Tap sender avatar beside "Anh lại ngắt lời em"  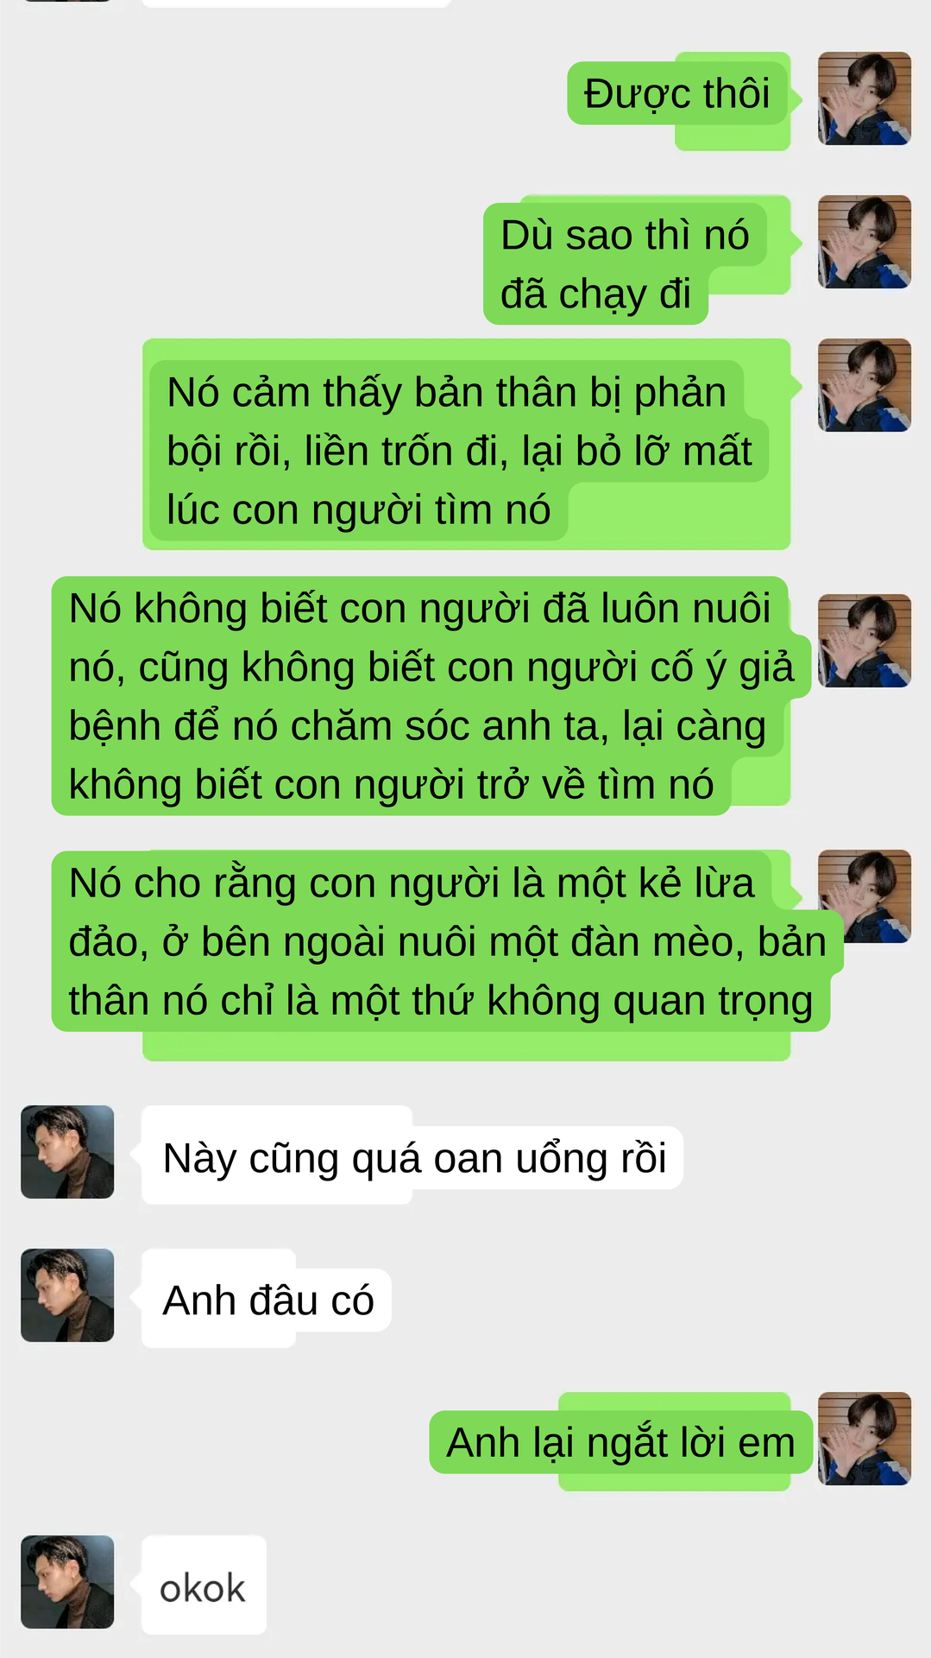[865, 1439]
